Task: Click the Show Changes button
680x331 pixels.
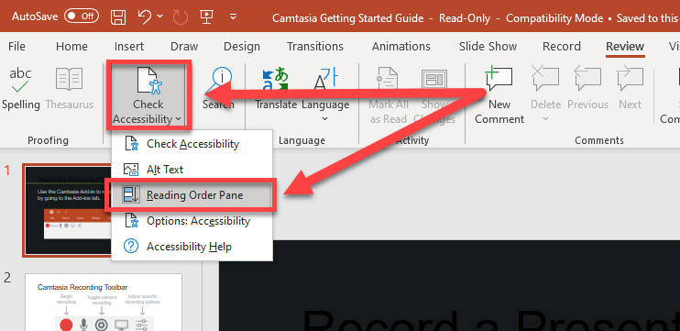Action: [434, 95]
